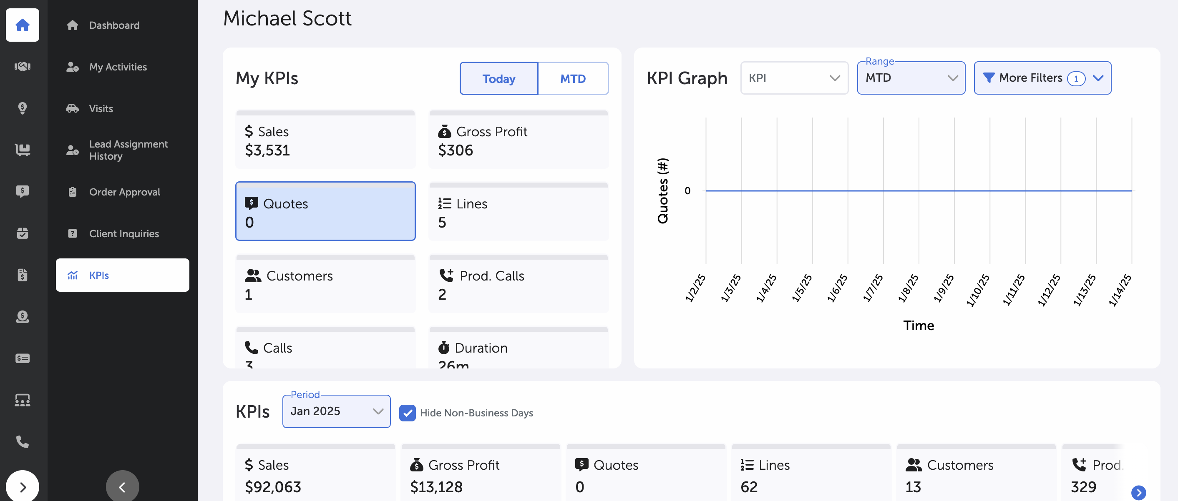Open Dashboard in the sidebar menu
1178x501 pixels.
[122, 25]
